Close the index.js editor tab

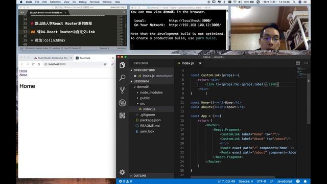point(200,63)
